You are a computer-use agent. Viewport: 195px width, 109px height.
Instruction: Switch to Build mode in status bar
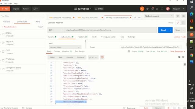(146, 108)
